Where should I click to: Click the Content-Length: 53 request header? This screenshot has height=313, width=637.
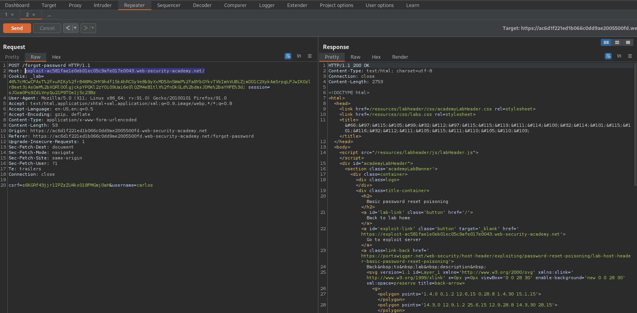point(33,125)
